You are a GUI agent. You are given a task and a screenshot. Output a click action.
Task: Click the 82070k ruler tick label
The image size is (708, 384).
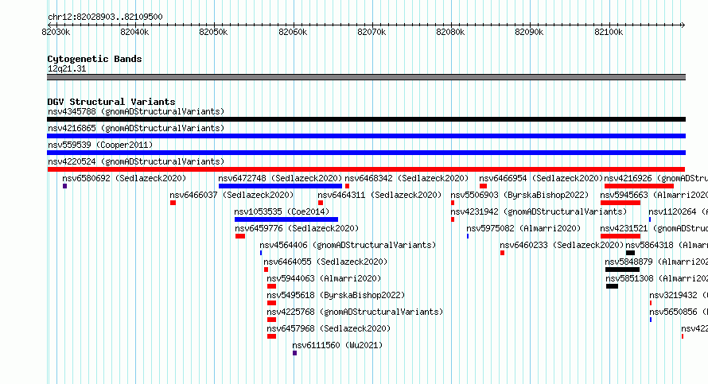372,32
